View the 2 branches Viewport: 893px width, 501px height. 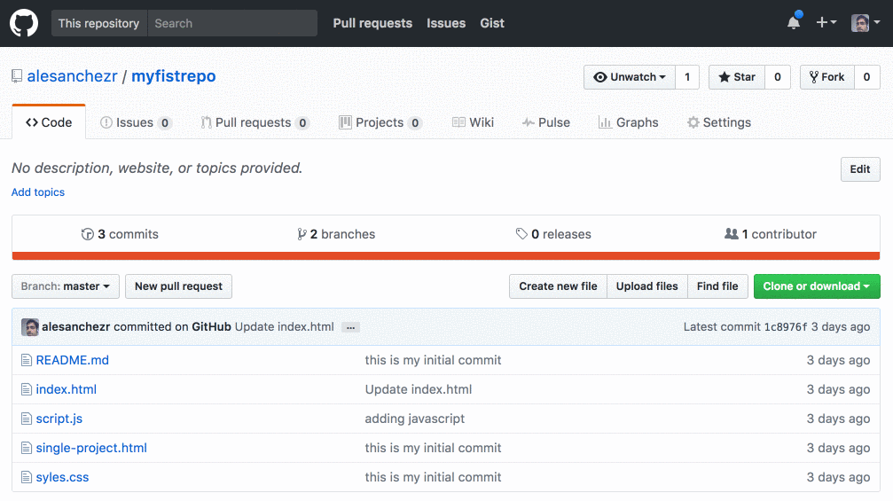(x=336, y=234)
